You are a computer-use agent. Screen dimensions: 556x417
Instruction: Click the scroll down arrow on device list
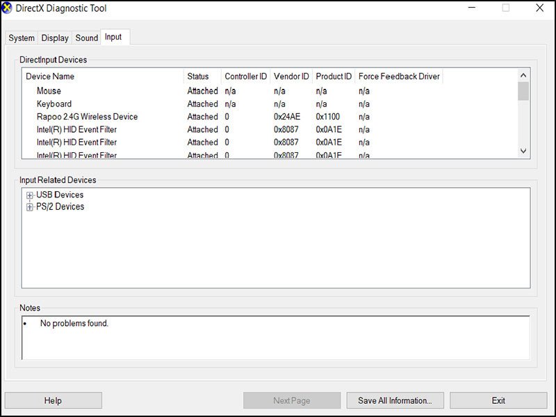(x=521, y=150)
